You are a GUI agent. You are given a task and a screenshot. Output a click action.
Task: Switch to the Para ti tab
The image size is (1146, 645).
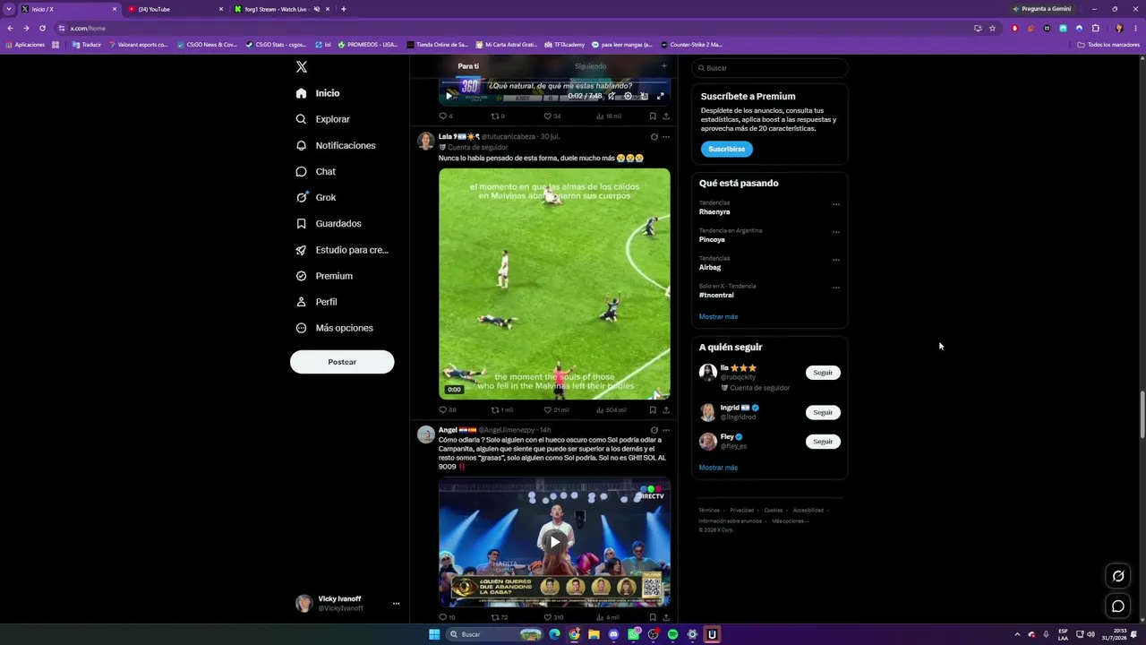(x=468, y=66)
